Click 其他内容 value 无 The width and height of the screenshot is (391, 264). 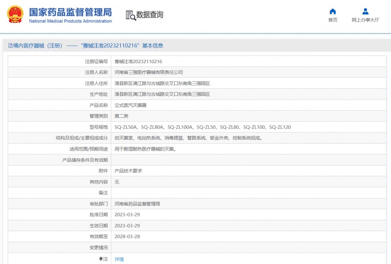pos(117,182)
